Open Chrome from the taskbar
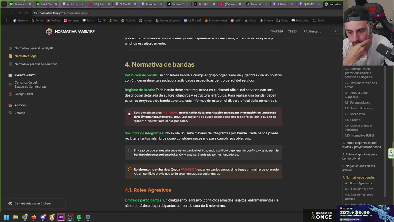The image size is (394, 222). [x=25, y=217]
